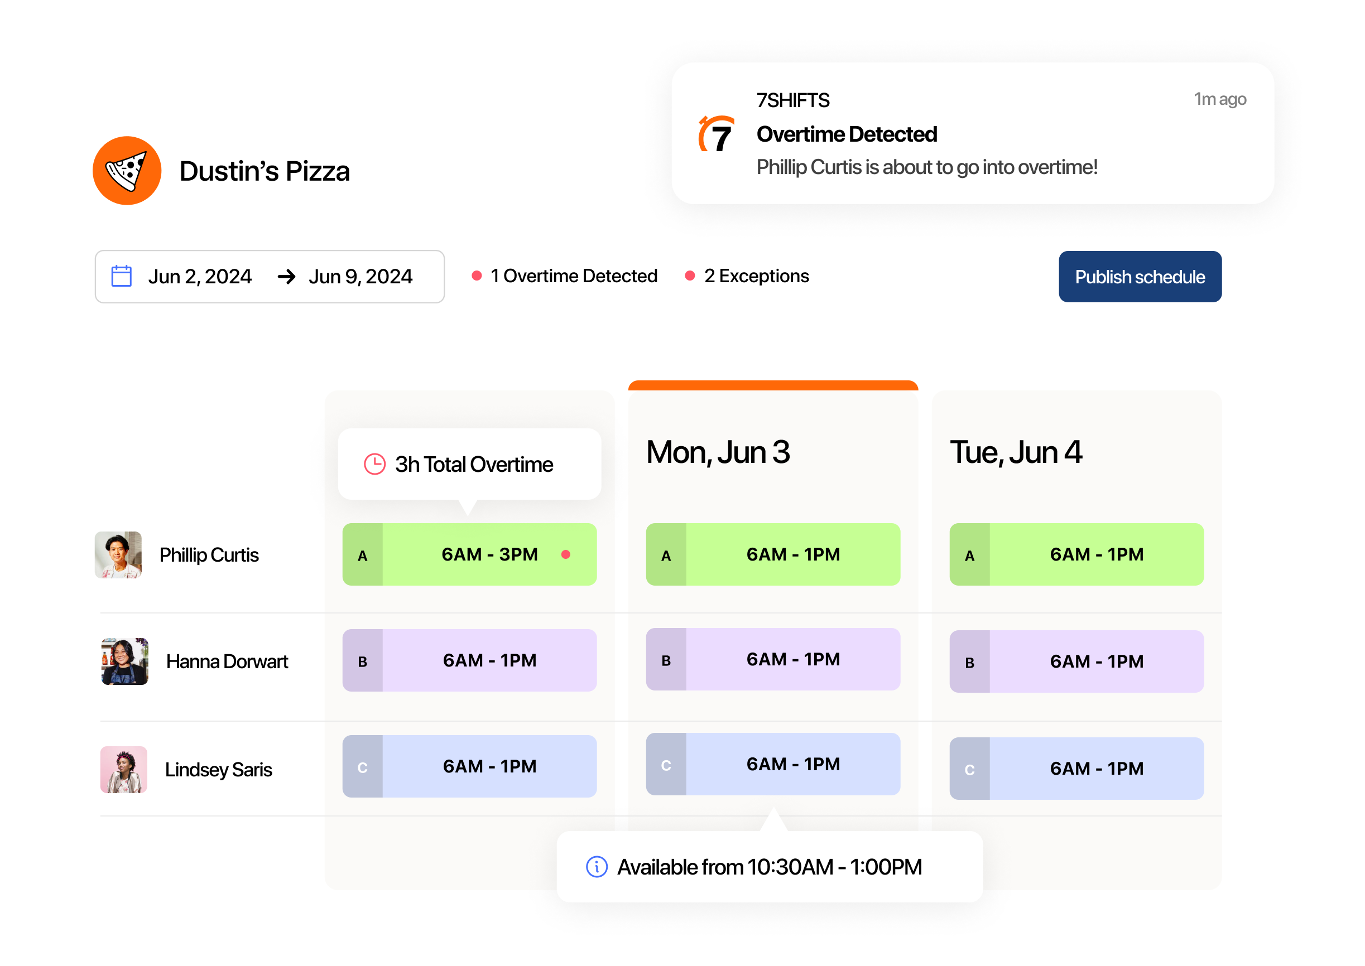Click the red dot next to 2 Exceptions
The height and width of the screenshot is (966, 1365).
click(x=690, y=276)
